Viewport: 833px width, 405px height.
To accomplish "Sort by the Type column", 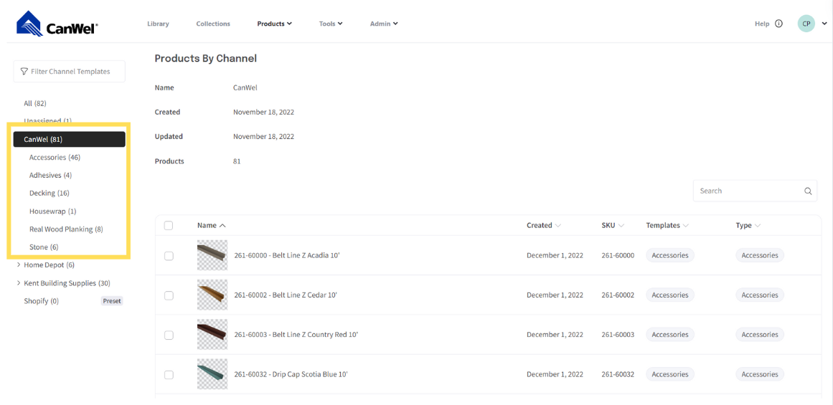I will pos(748,225).
